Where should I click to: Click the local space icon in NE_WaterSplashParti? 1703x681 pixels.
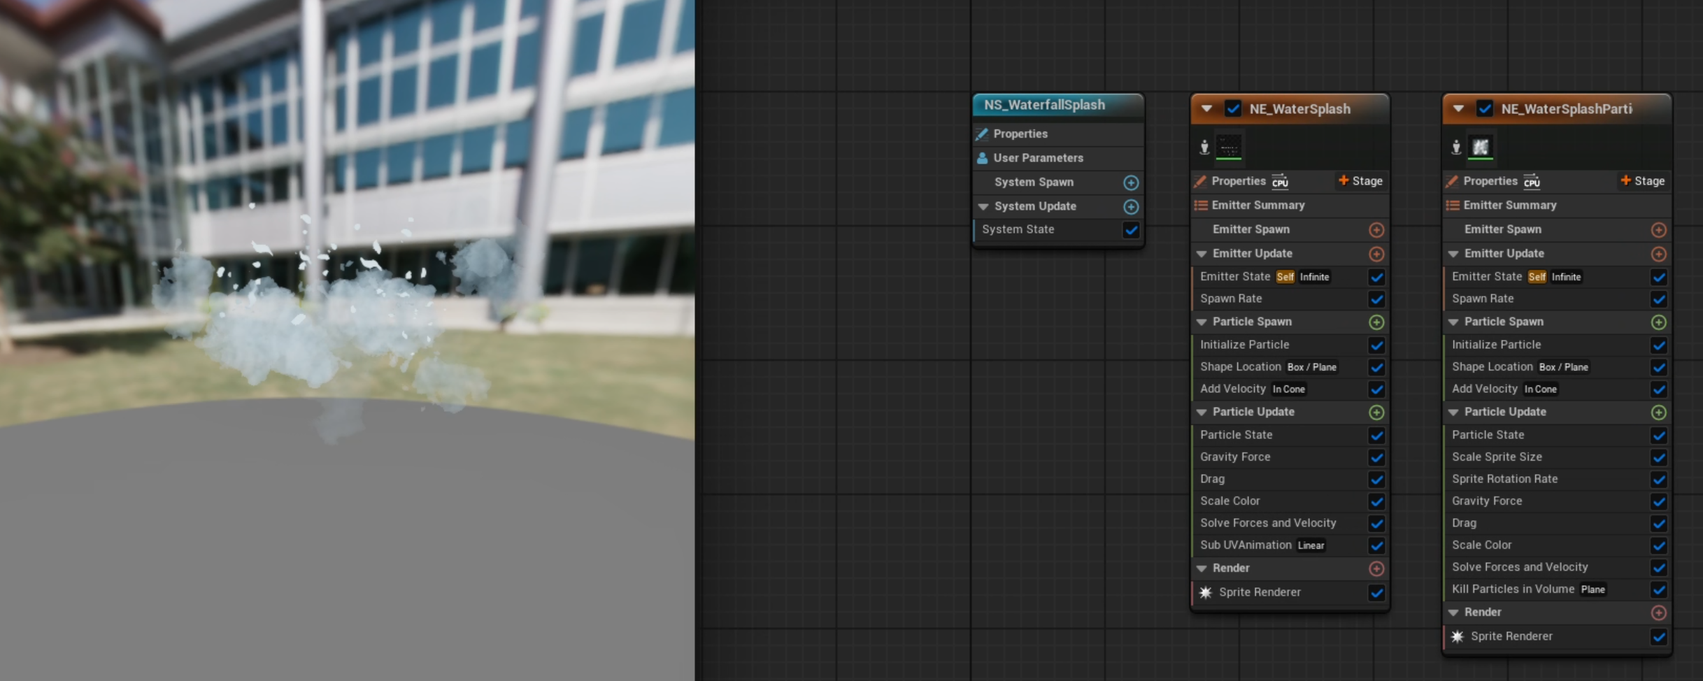coord(1456,147)
